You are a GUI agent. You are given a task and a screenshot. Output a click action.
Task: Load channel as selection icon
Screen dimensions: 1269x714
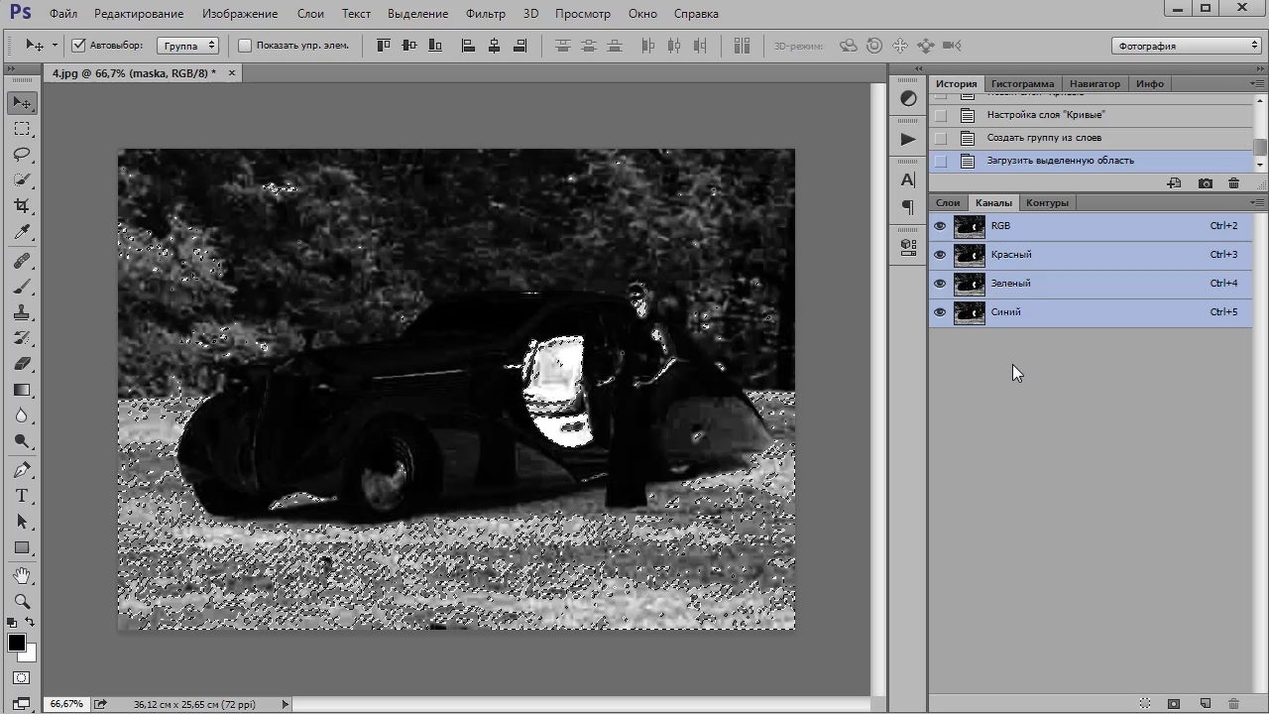tap(1145, 704)
